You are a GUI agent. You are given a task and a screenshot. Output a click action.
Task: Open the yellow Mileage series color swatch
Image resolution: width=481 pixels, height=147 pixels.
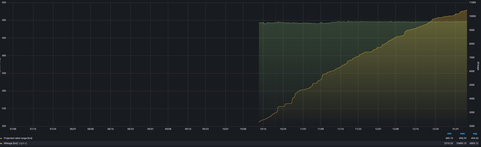tap(2, 143)
